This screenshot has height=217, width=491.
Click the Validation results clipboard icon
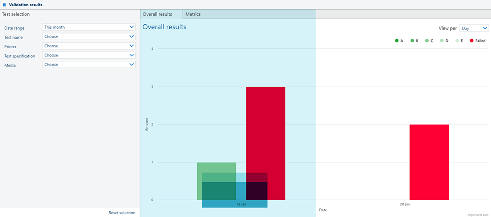point(4,4)
